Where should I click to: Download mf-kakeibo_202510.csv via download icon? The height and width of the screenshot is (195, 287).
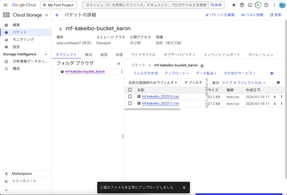(275, 97)
